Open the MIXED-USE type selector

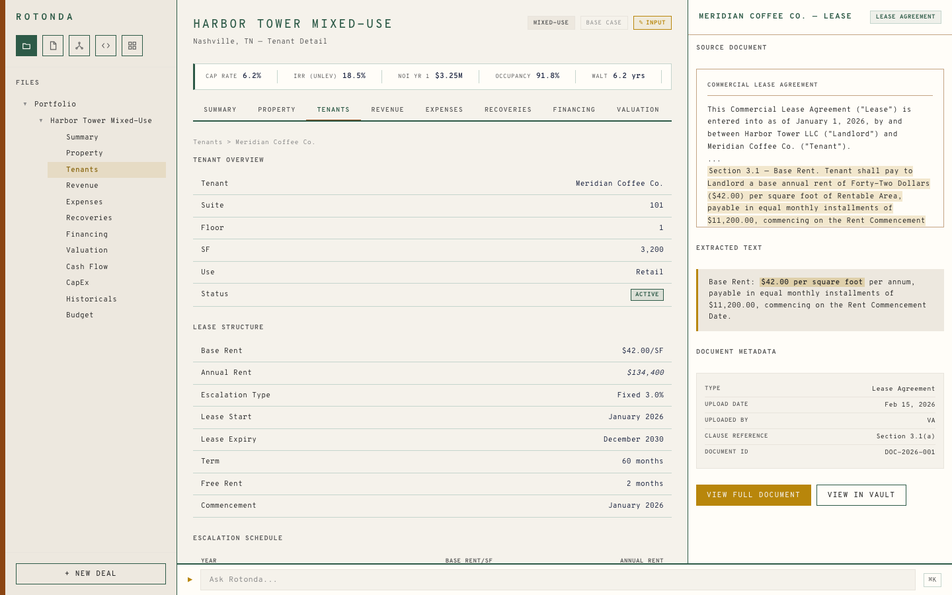(551, 22)
